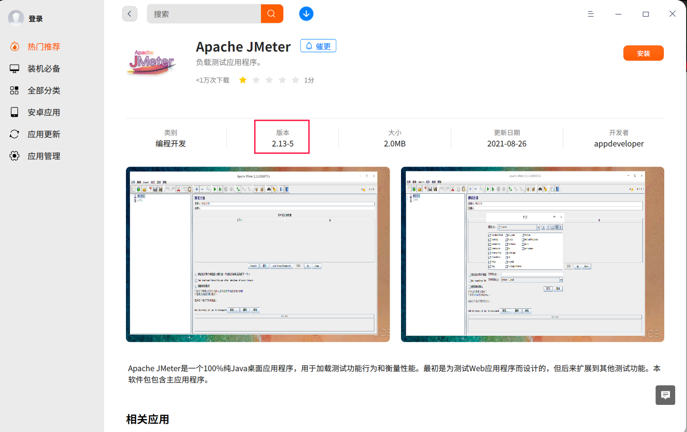Go to 全部分类 categories
Image resolution: width=687 pixels, height=432 pixels.
pos(44,91)
